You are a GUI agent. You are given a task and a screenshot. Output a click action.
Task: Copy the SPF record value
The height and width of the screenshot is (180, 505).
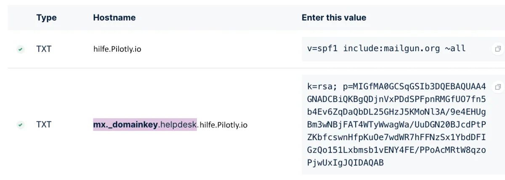click(x=497, y=49)
